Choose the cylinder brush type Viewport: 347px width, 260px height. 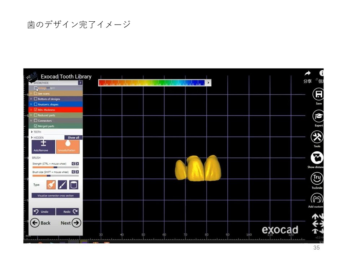pos(73,185)
